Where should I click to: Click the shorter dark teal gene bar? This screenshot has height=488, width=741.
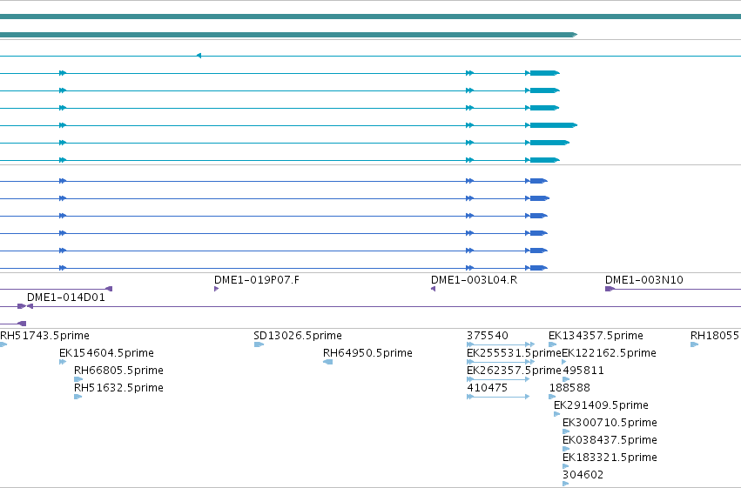coord(289,35)
